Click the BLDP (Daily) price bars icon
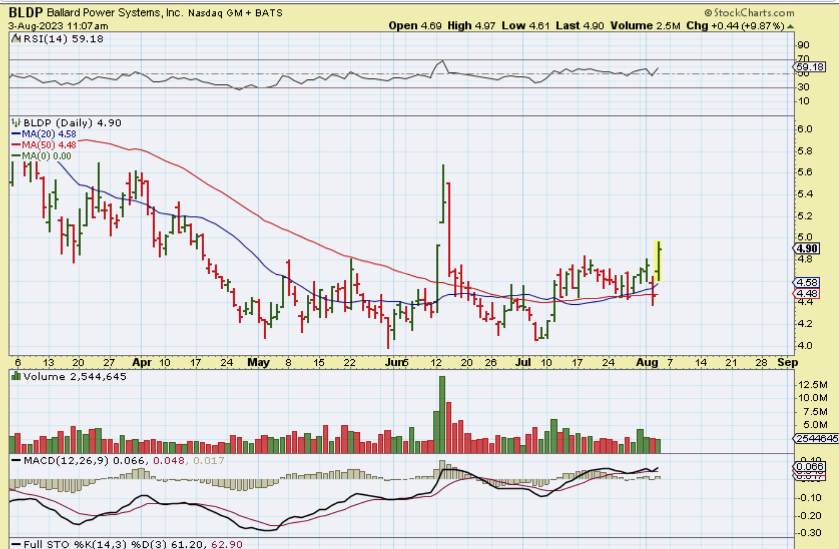This screenshot has width=839, height=549. point(16,123)
